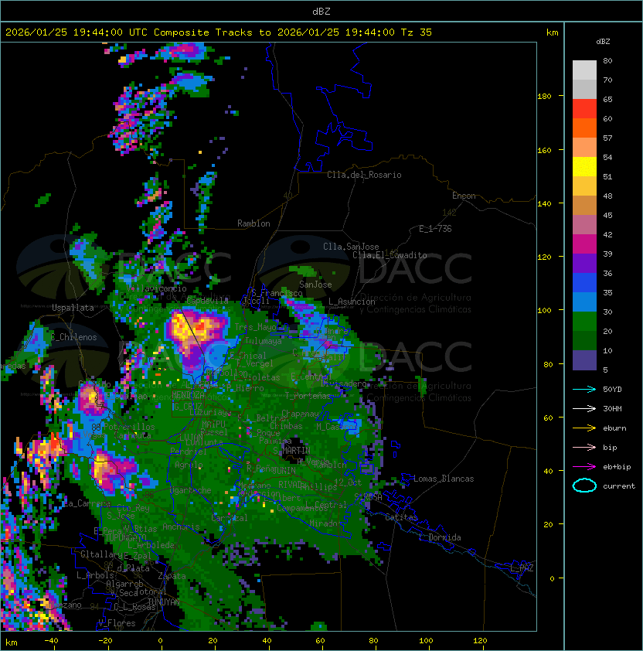Click the MENDOZA city label
The width and height of the screenshot is (643, 651).
tap(188, 394)
